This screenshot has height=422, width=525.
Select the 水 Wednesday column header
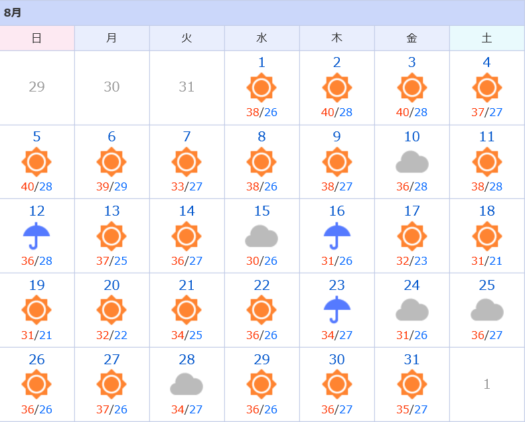coord(262,38)
